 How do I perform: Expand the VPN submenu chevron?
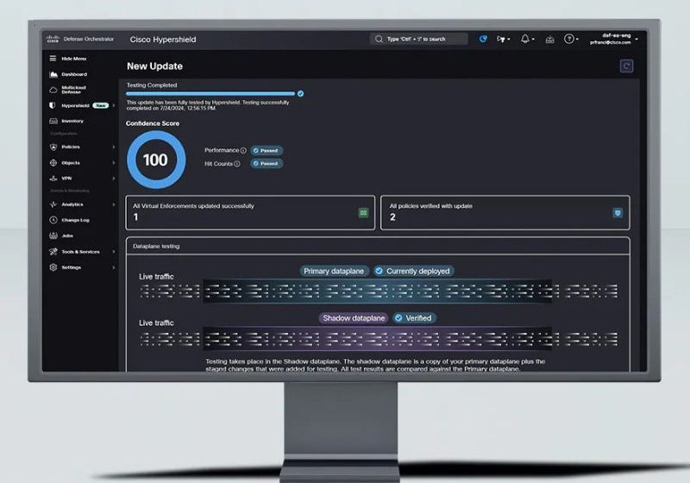[x=114, y=179]
